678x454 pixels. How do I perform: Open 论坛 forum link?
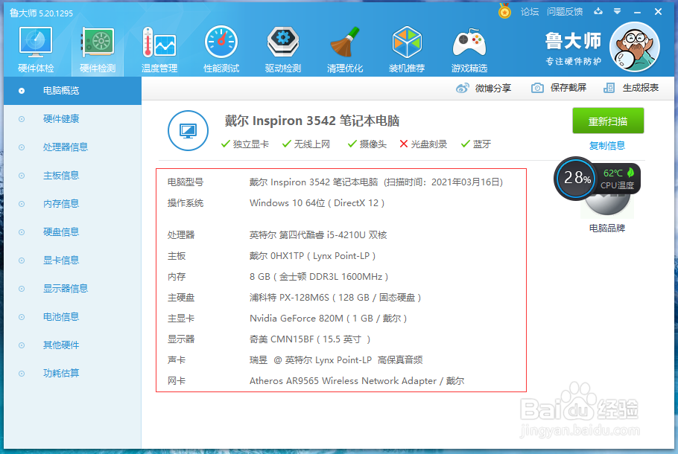coord(530,12)
